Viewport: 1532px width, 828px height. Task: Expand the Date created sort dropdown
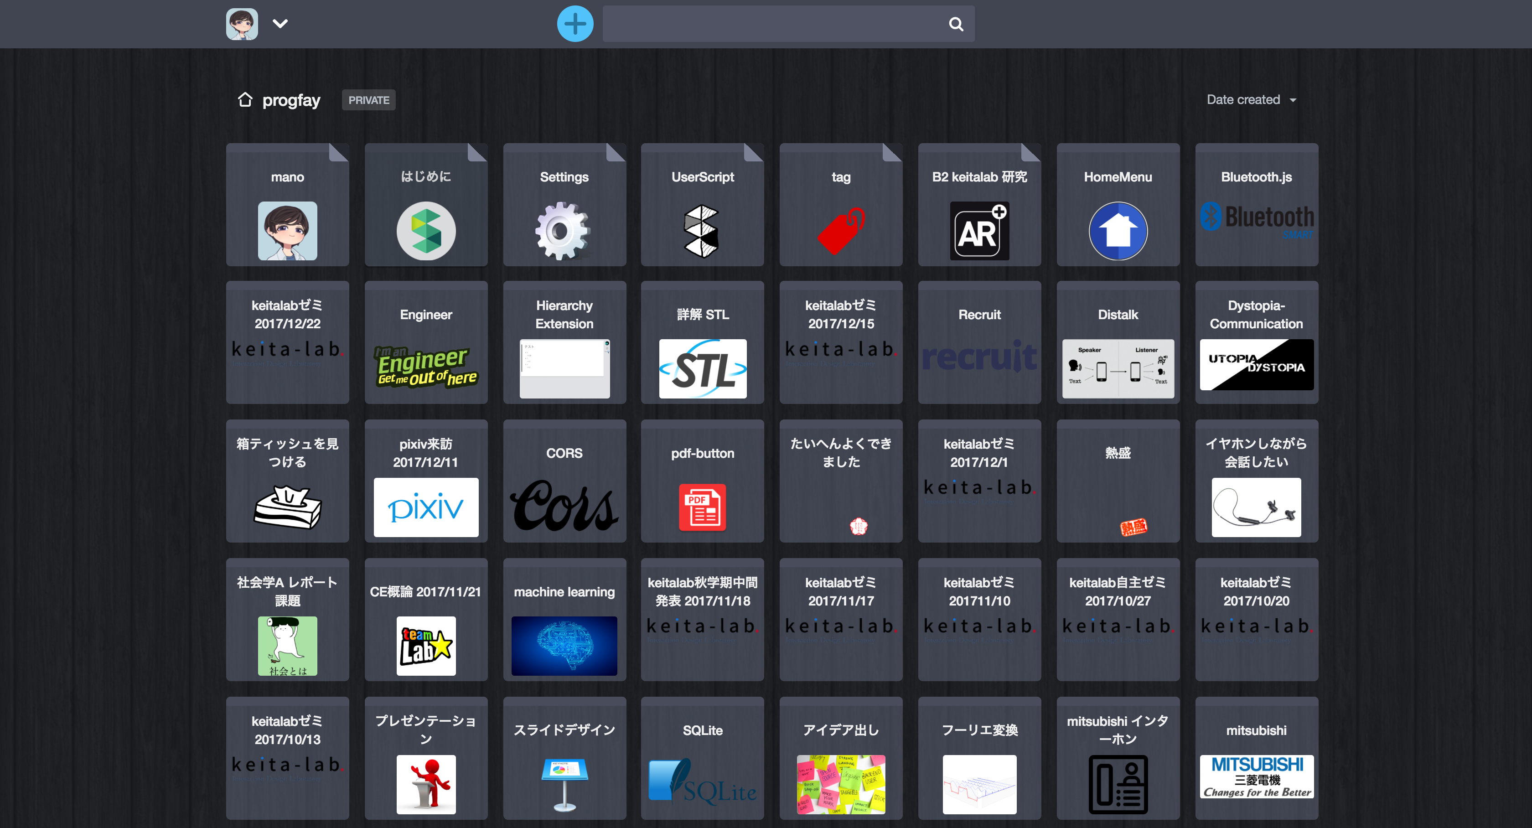(1250, 100)
